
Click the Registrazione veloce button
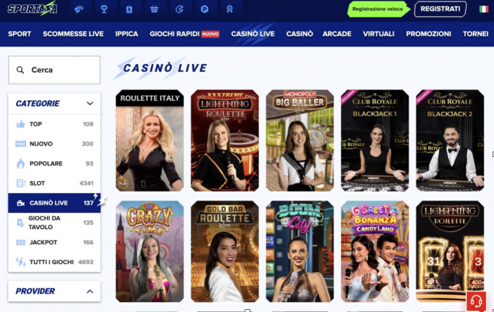(378, 9)
